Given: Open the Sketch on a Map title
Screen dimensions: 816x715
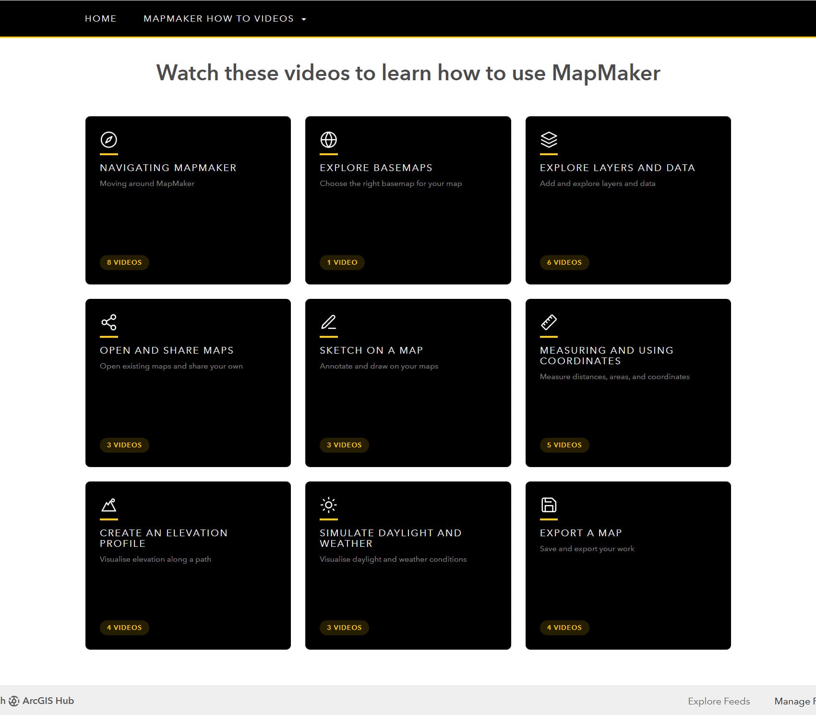Looking at the screenshot, I should click(x=371, y=350).
